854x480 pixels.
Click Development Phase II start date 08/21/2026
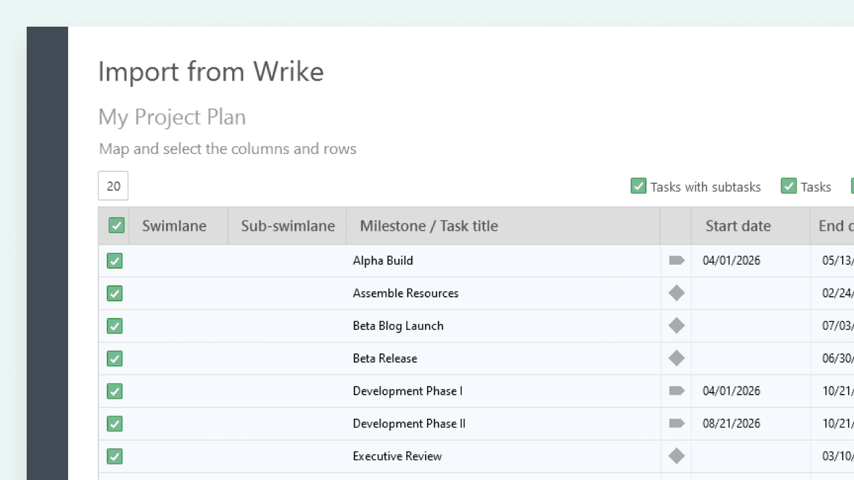click(x=731, y=424)
